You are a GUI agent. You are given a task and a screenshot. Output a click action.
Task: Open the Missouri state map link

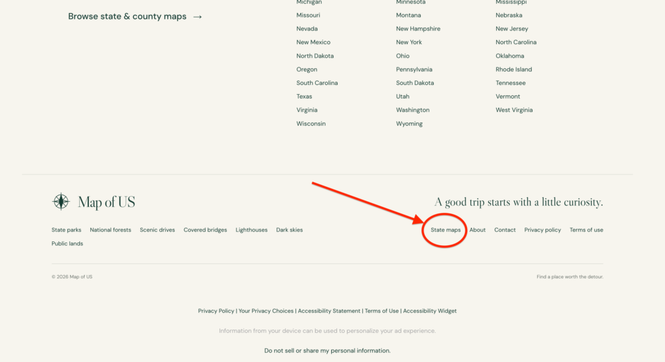coord(308,16)
